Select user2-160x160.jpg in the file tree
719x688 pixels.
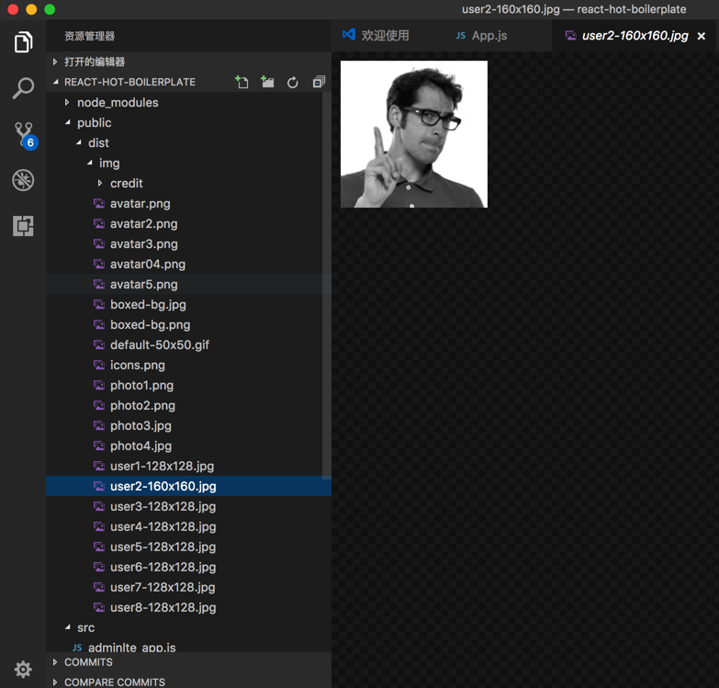[188, 486]
